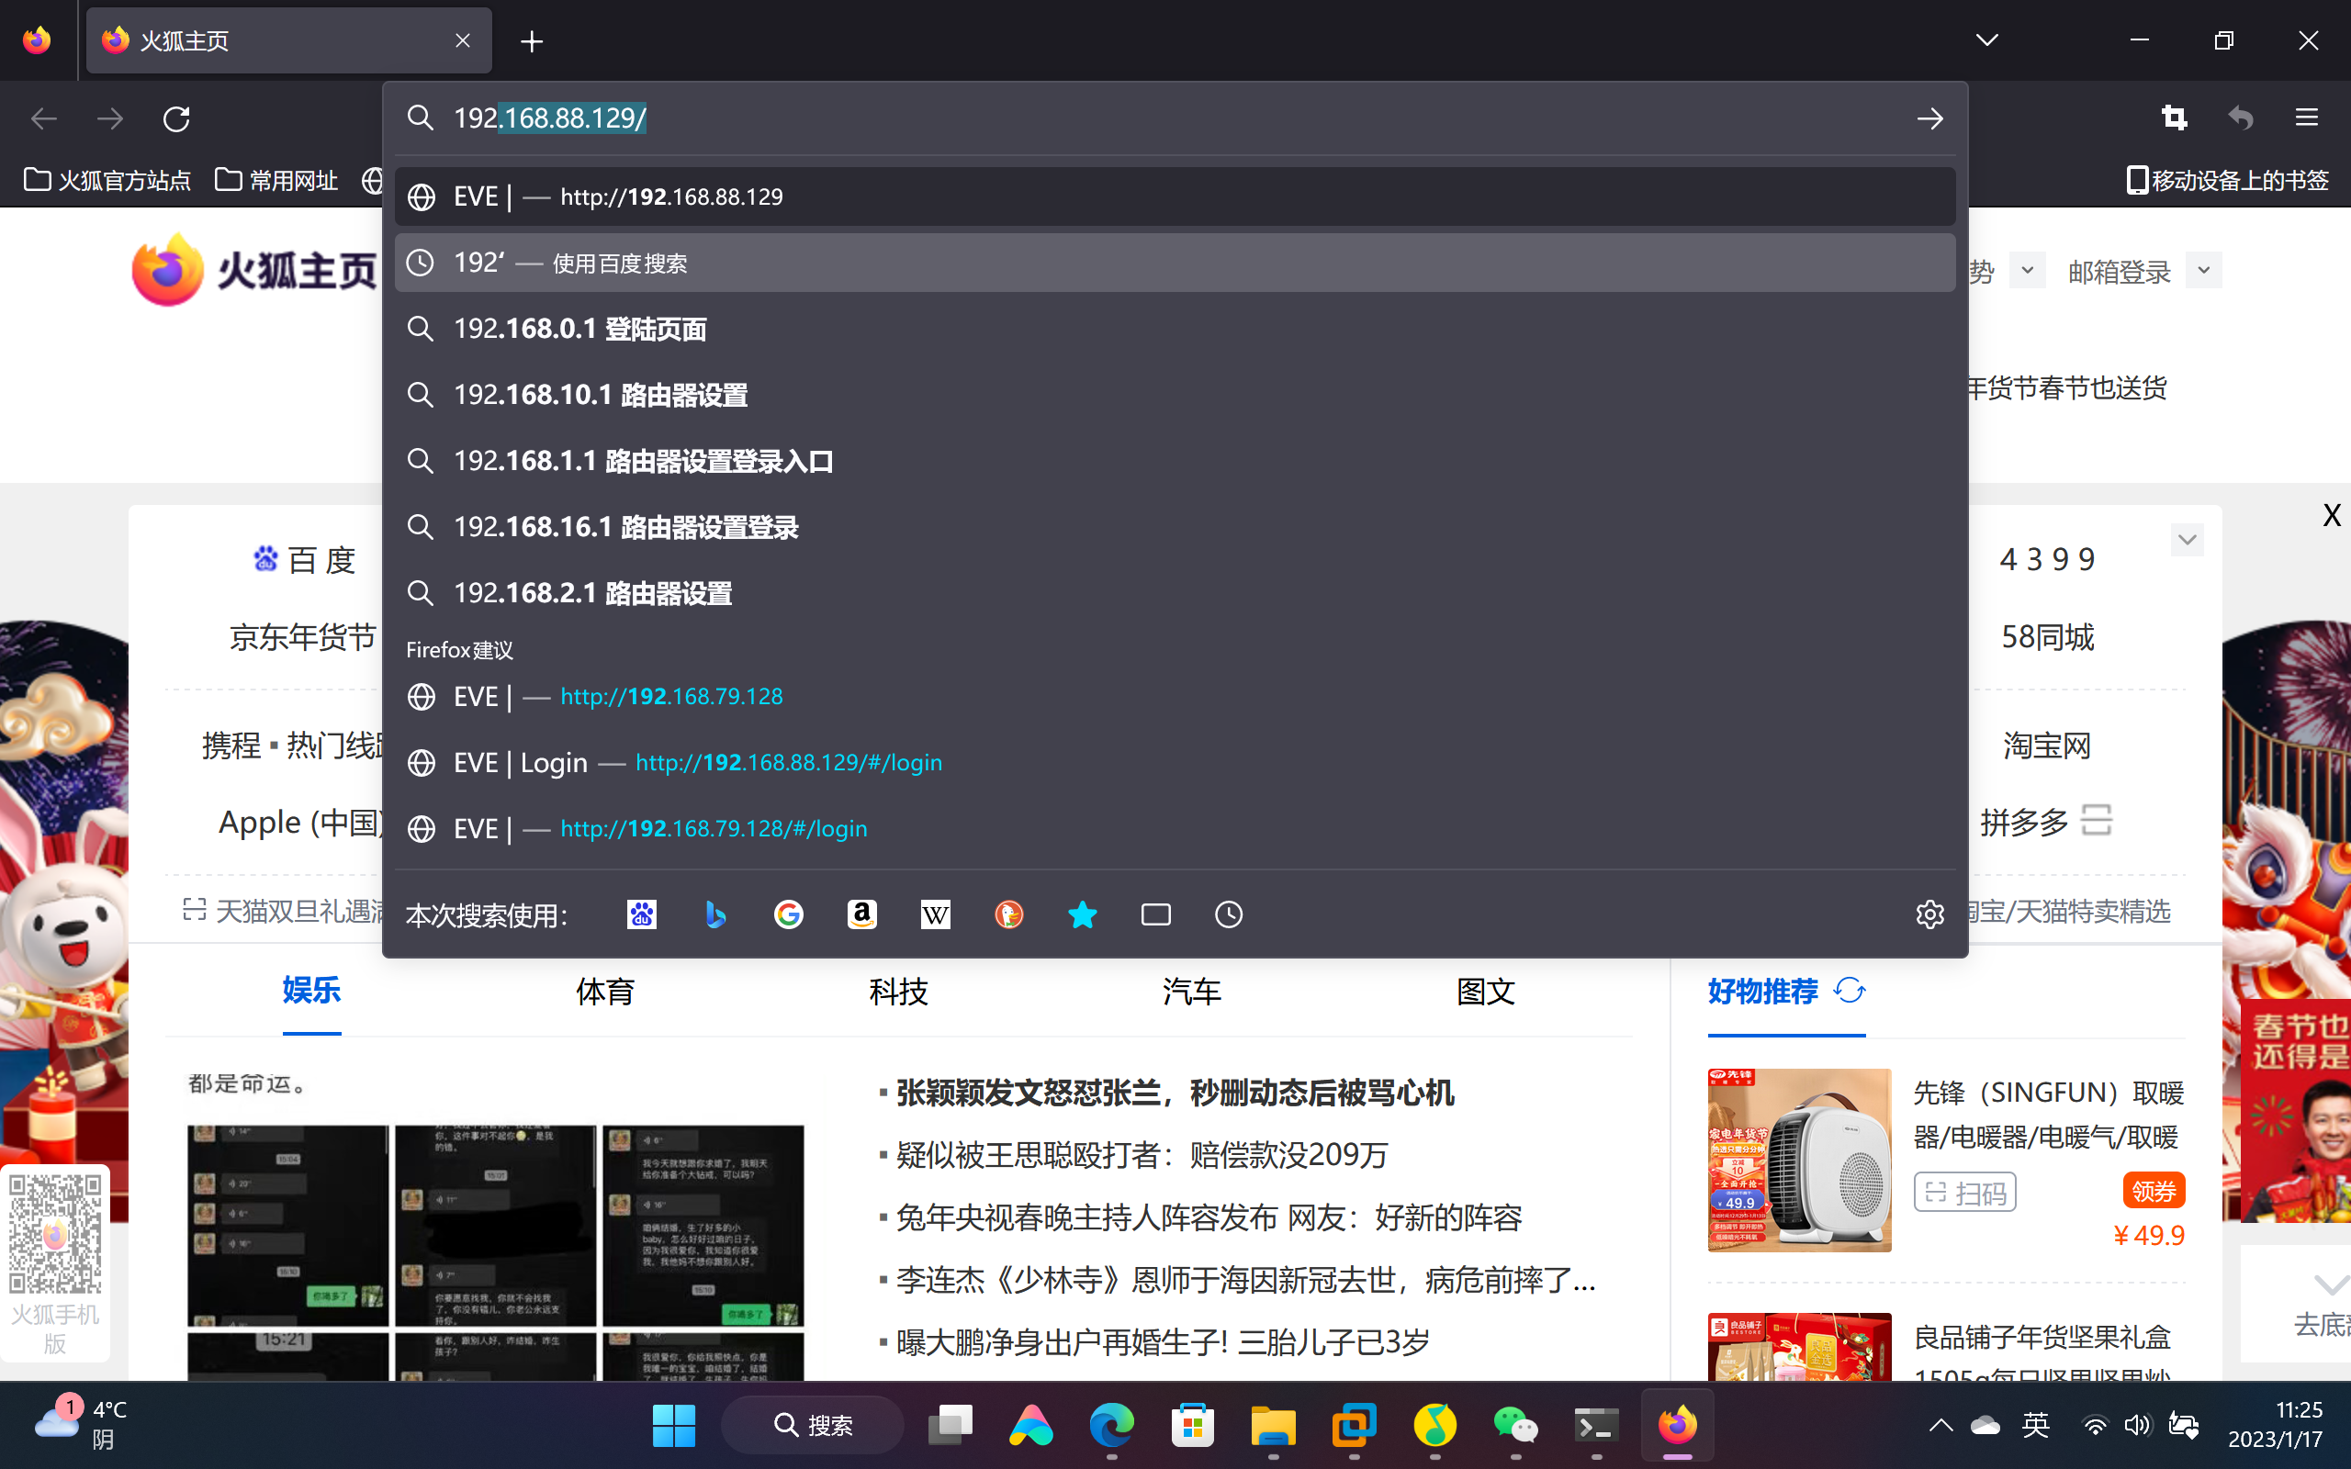Search with Baidu one-off engine icon
2351x1469 pixels.
pyautogui.click(x=641, y=914)
